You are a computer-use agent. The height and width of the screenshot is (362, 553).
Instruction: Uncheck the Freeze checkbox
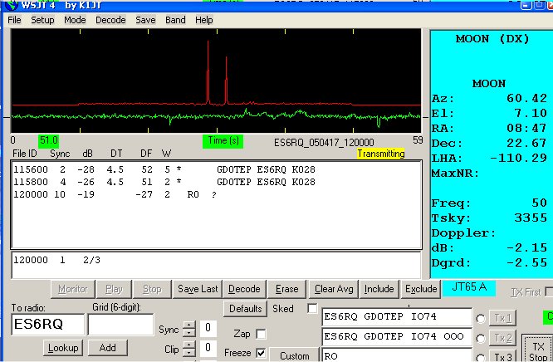click(x=262, y=353)
